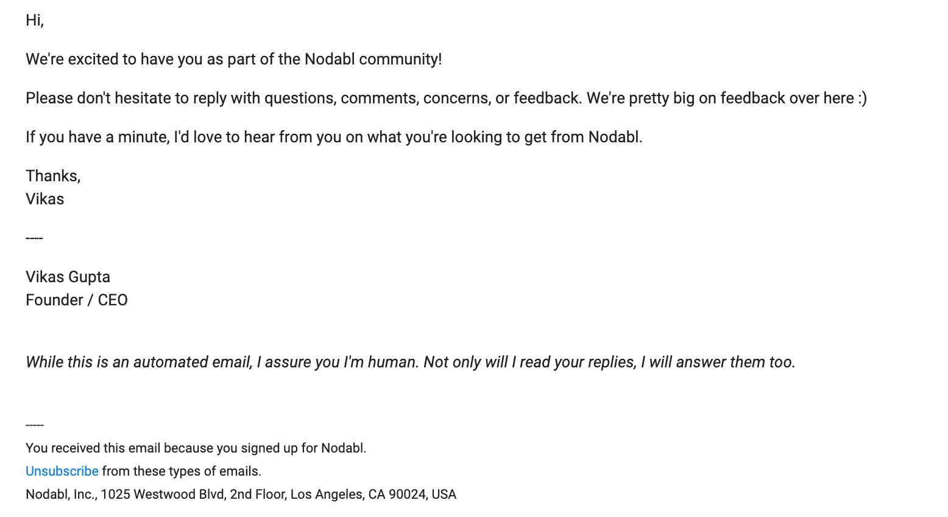The width and height of the screenshot is (948, 517).
Task: Click the "from these types of emails" text
Action: pos(182,471)
